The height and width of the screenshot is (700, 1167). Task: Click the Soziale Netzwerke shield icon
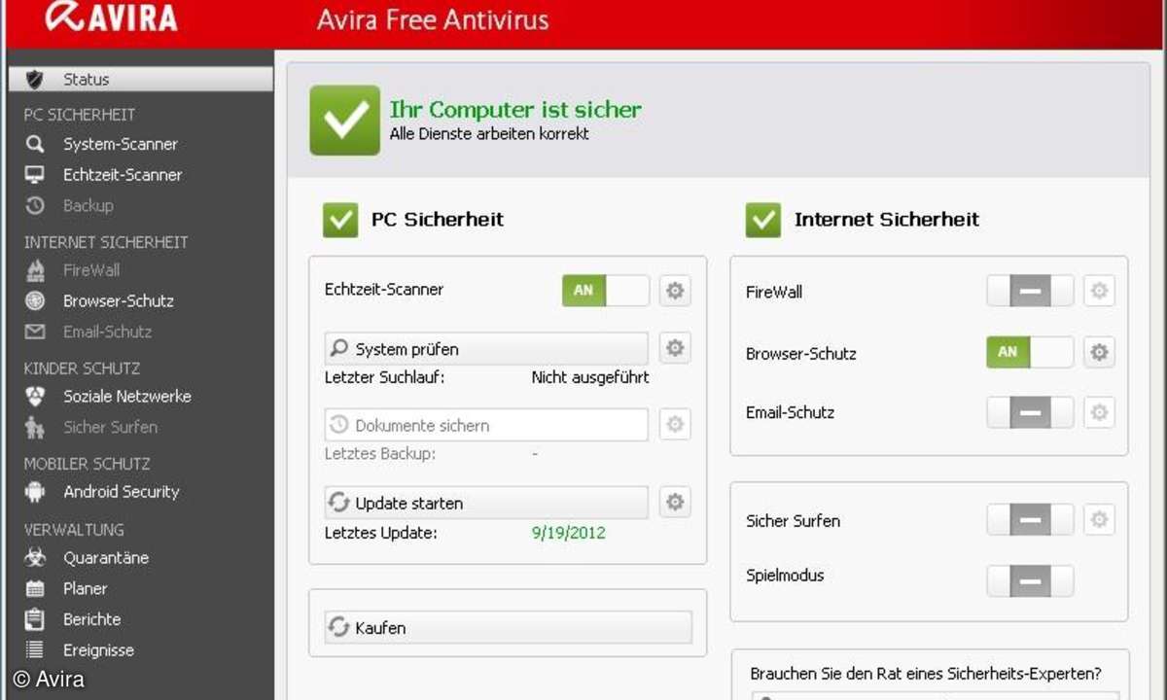click(35, 397)
